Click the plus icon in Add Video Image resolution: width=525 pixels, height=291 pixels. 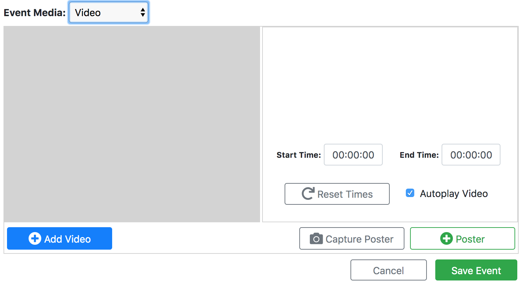tap(35, 238)
